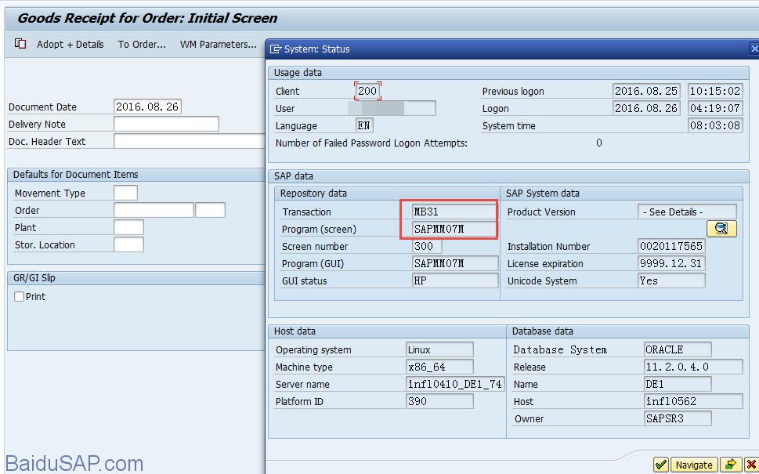This screenshot has width=759, height=474.
Task: Confirm dialog with green checkmark
Action: 661,465
